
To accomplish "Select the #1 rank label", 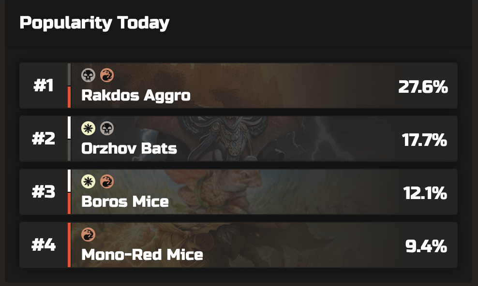I will pos(44,86).
